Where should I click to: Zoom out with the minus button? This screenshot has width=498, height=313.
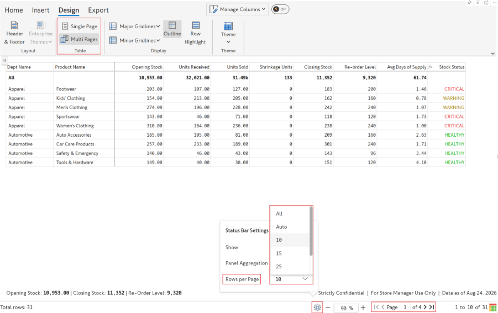tap(328, 307)
